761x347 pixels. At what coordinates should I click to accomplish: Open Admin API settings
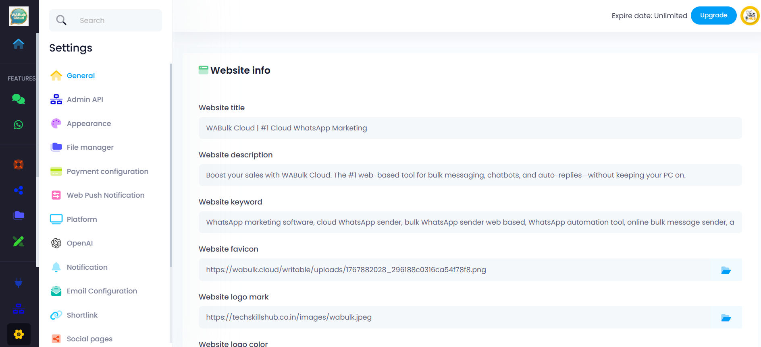pyautogui.click(x=85, y=99)
